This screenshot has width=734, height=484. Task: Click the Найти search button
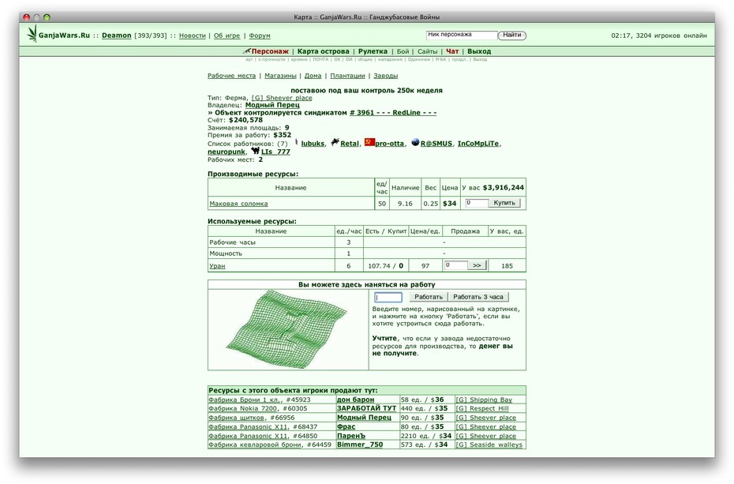(x=511, y=35)
